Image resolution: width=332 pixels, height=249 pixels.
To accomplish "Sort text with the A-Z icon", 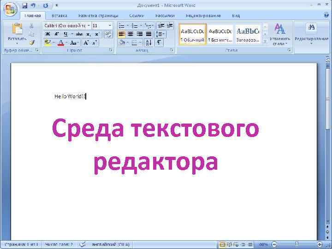I will [148, 43].
